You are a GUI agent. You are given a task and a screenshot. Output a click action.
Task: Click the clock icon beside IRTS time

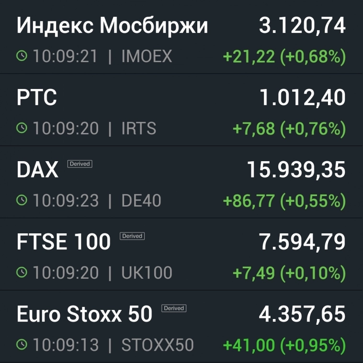pos(22,128)
